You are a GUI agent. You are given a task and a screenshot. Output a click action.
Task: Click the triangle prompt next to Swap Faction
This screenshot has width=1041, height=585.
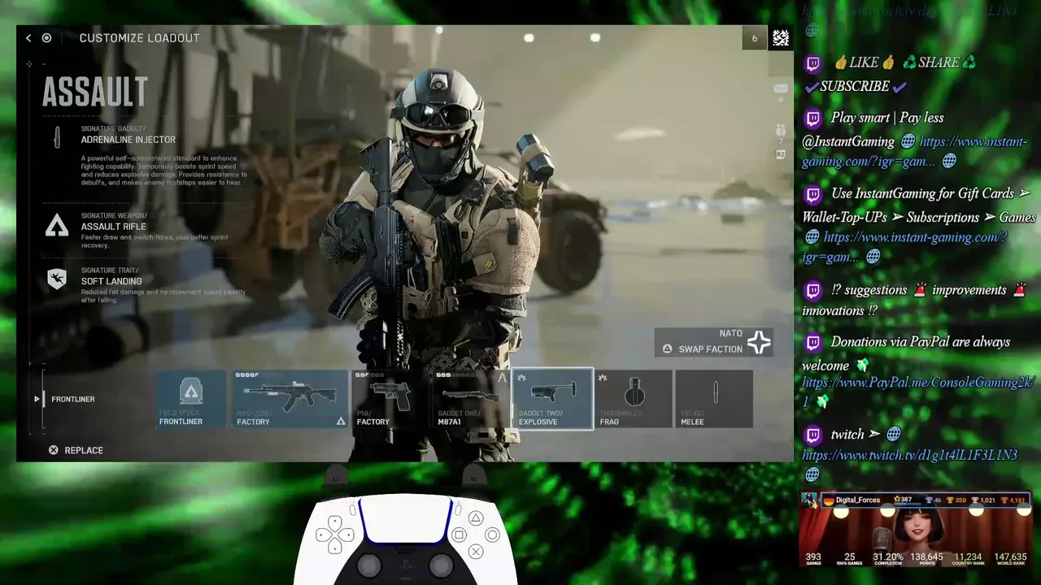point(667,349)
